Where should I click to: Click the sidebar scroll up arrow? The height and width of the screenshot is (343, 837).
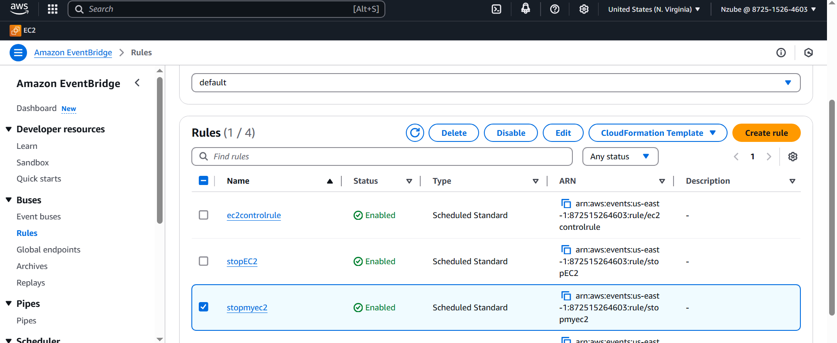(160, 71)
